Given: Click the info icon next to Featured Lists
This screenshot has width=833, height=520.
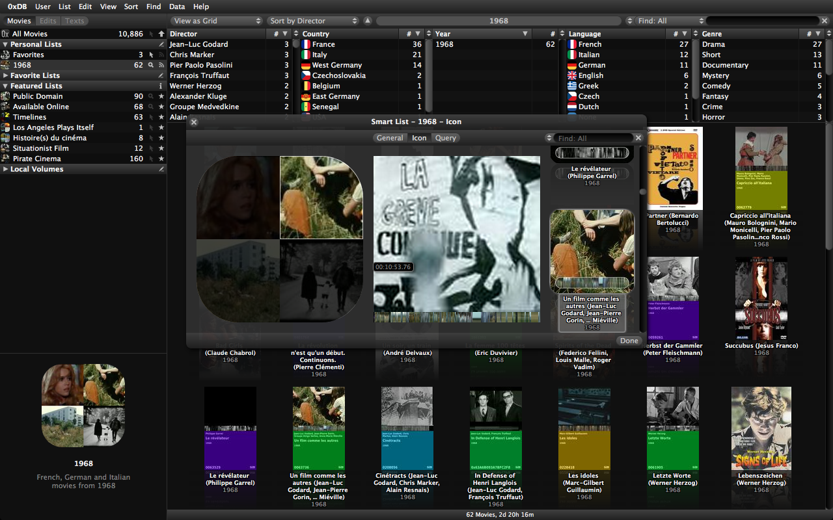Looking at the screenshot, I should [161, 86].
